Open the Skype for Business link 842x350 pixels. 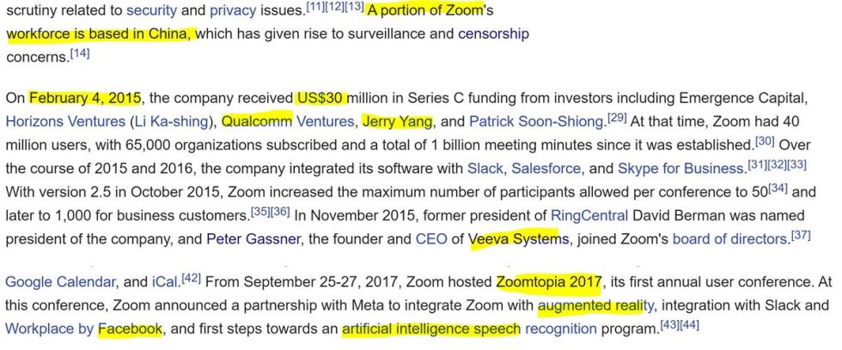tap(680, 169)
